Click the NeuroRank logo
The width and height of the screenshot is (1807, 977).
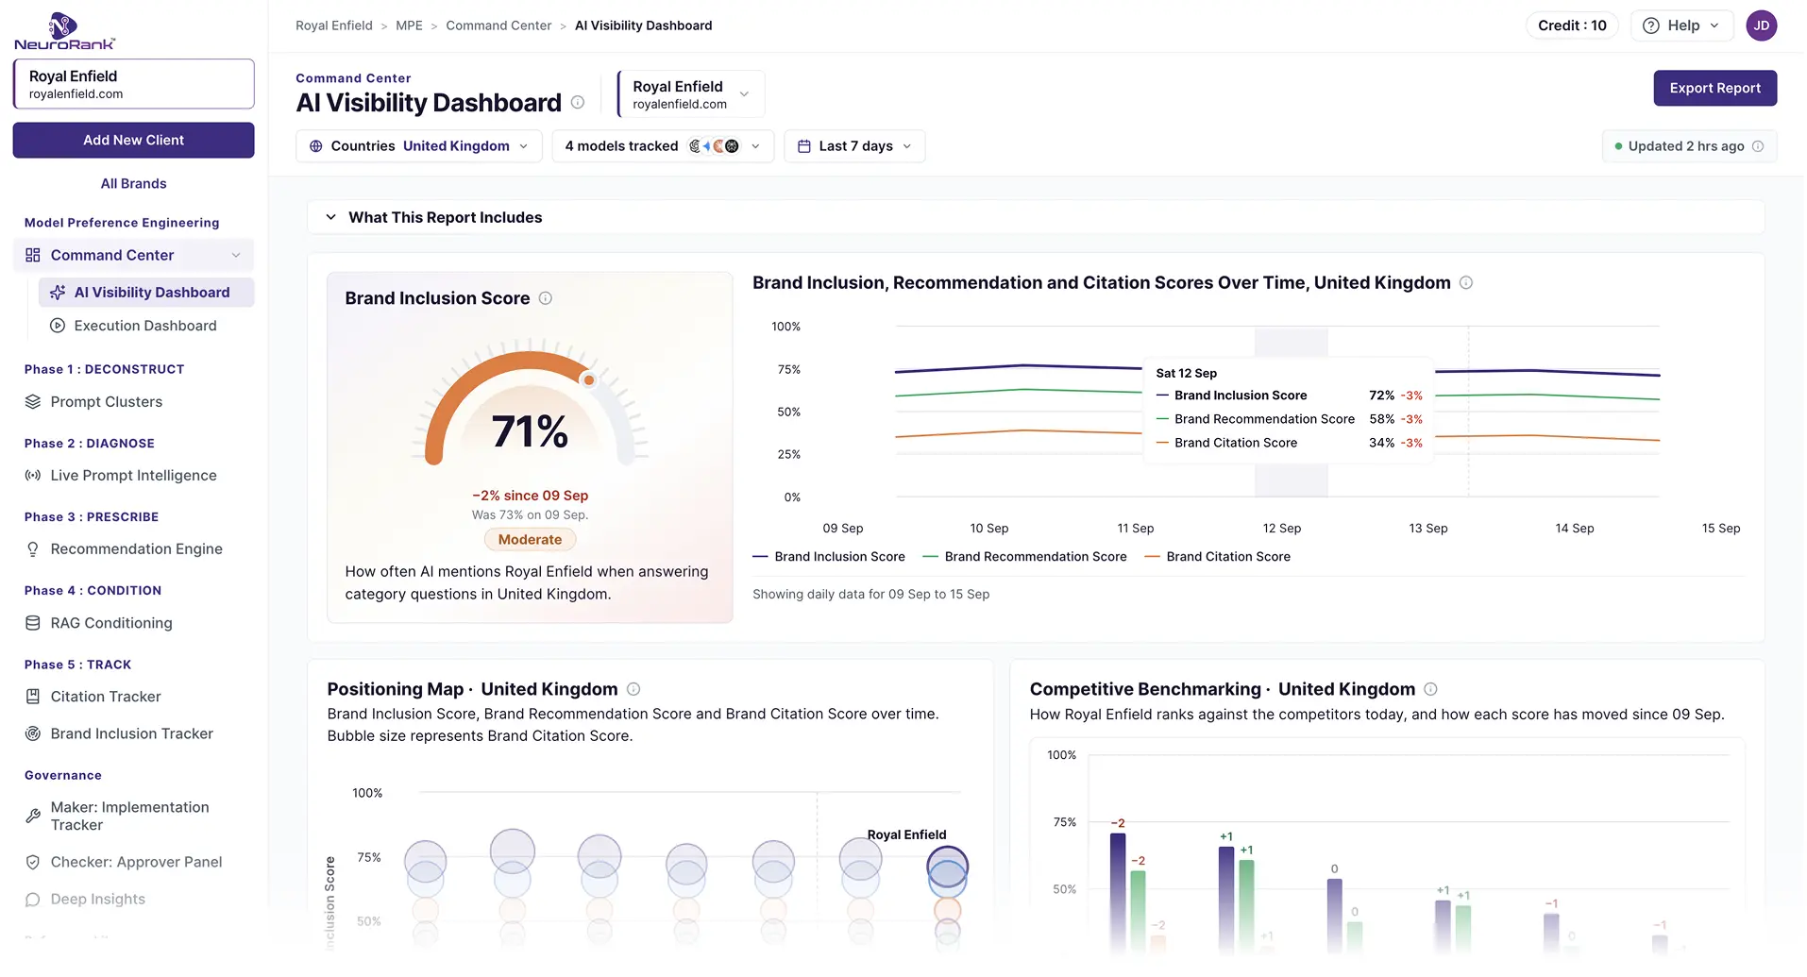64,31
